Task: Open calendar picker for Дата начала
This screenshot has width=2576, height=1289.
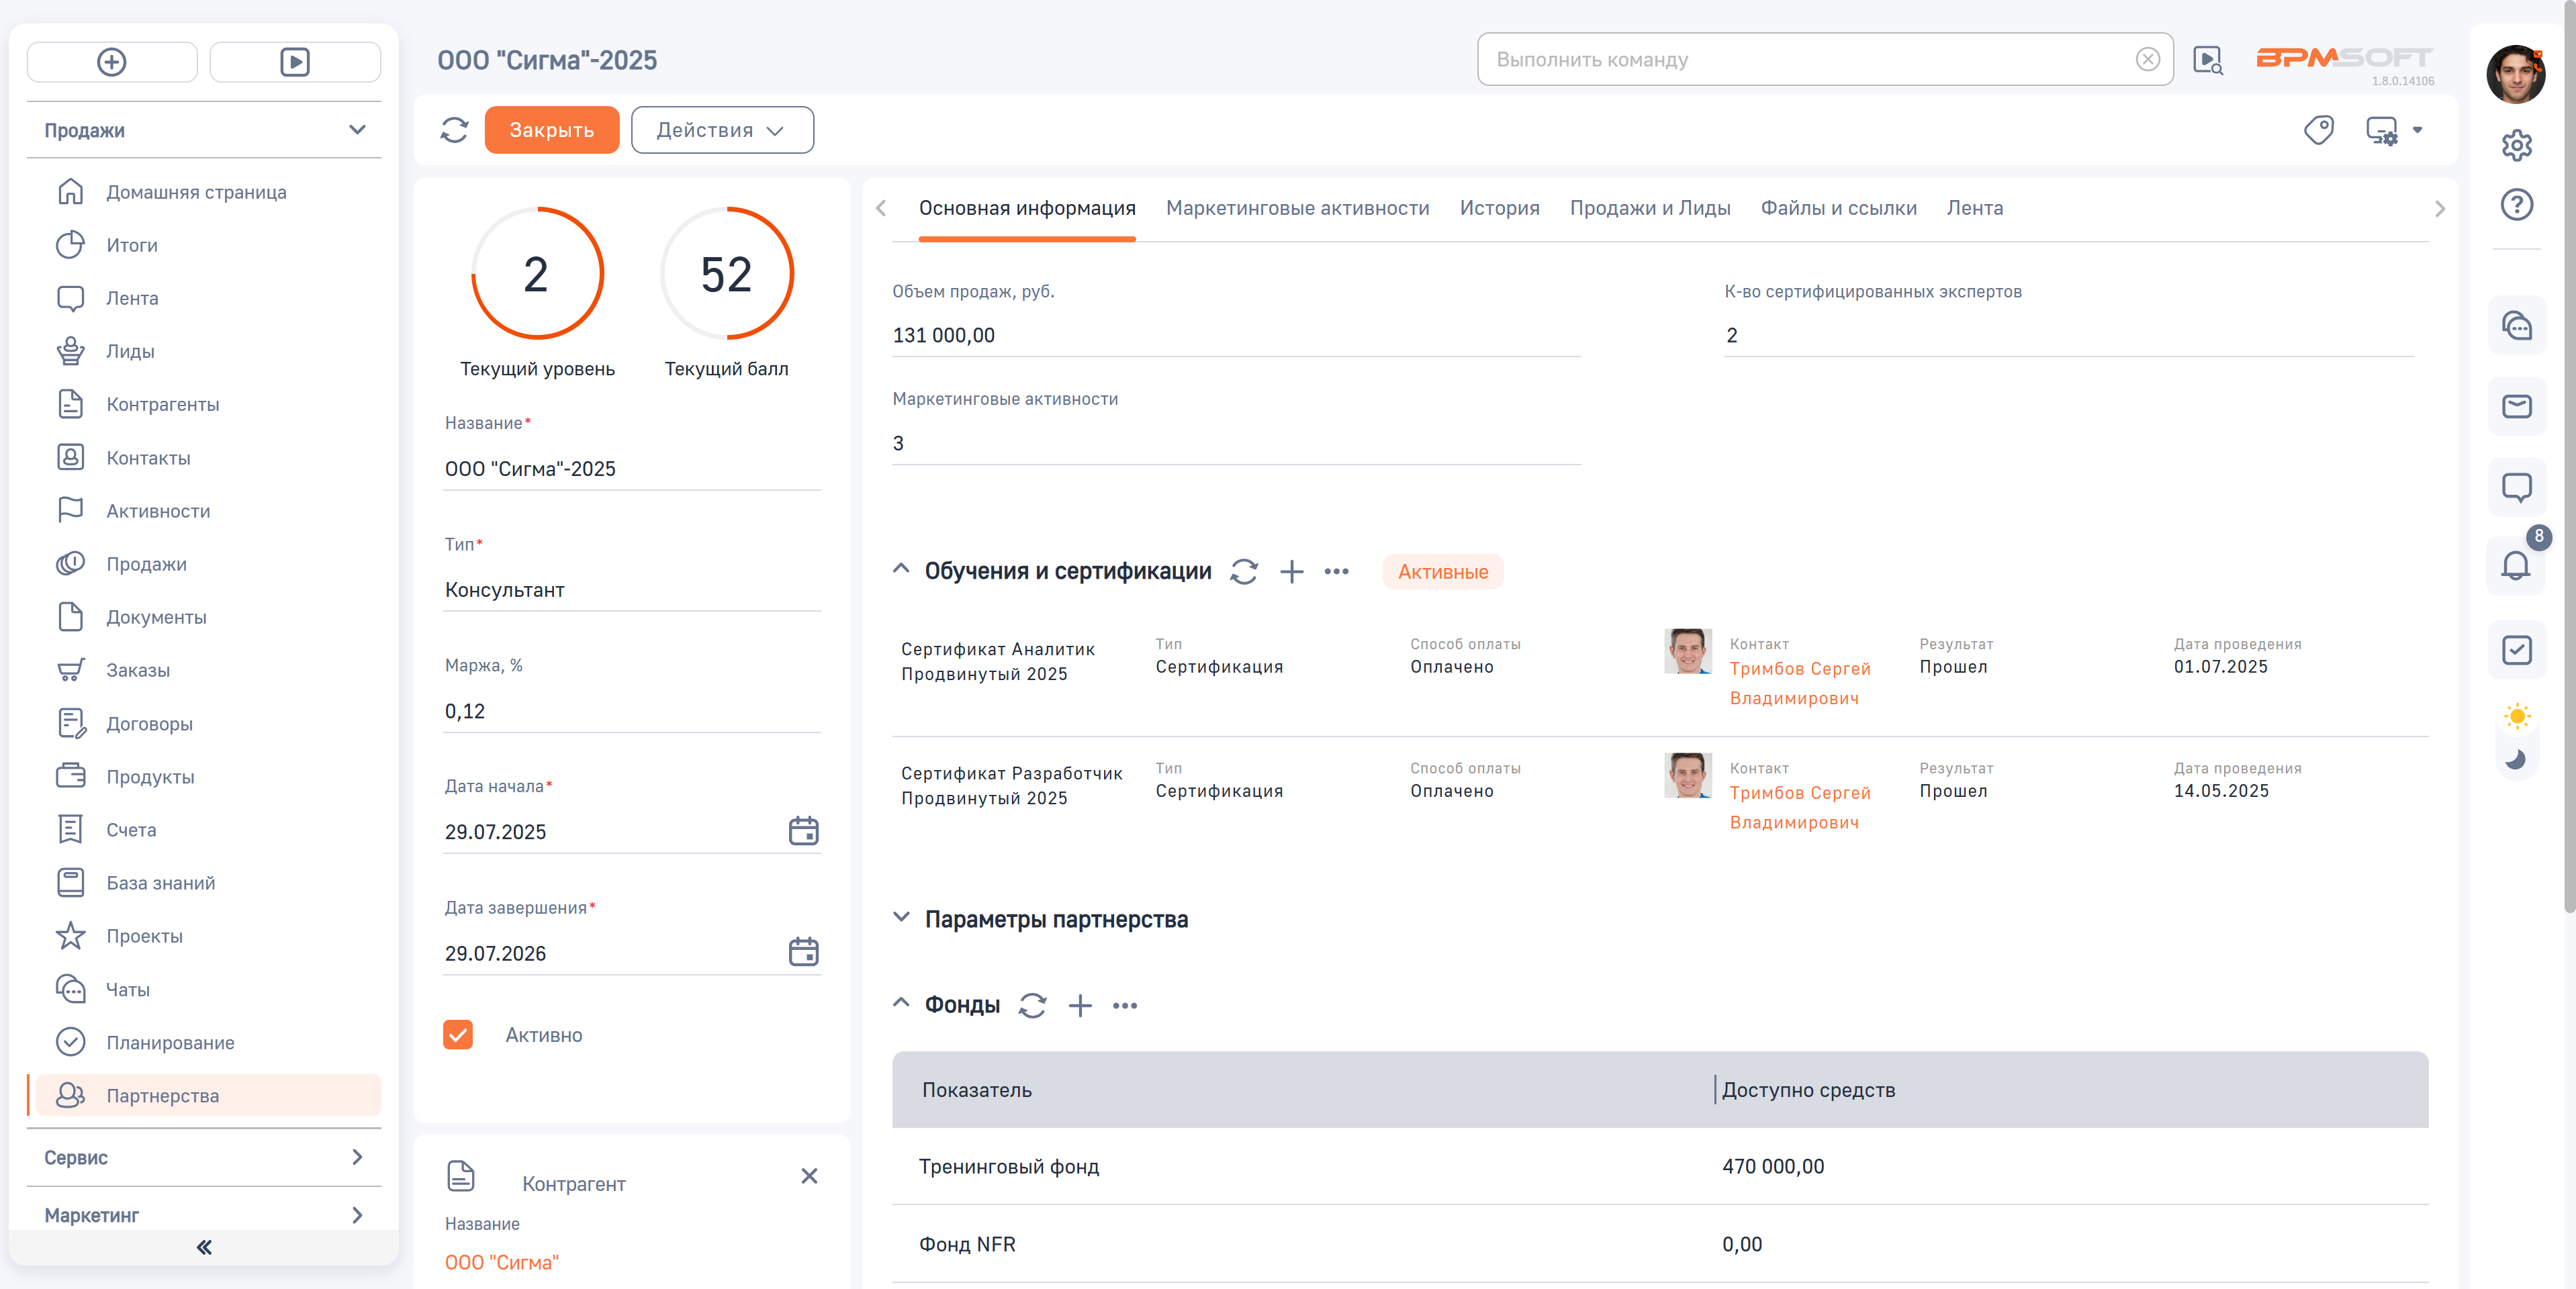Action: (x=803, y=831)
